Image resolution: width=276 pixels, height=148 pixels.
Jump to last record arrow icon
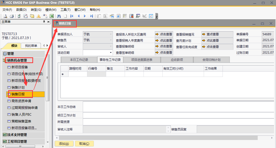tap(91, 16)
